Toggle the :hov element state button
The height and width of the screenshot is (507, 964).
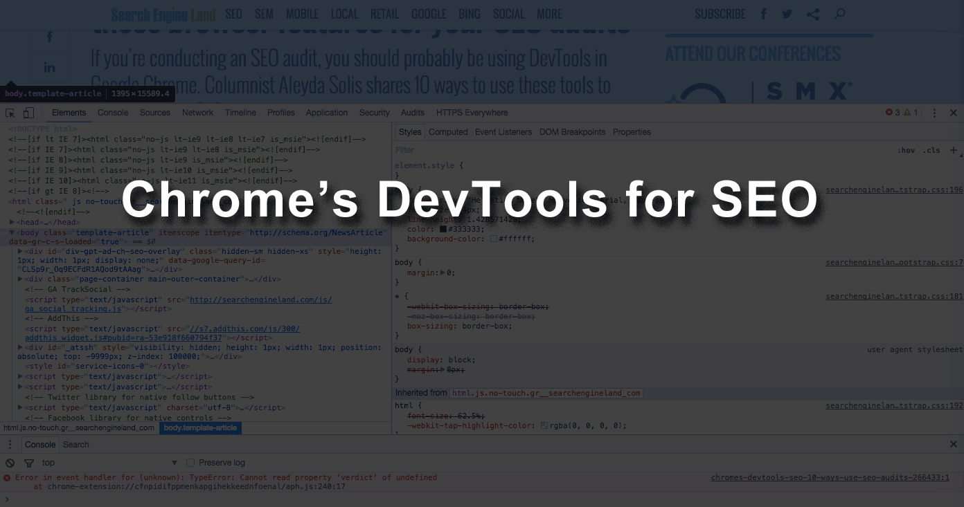coord(906,150)
